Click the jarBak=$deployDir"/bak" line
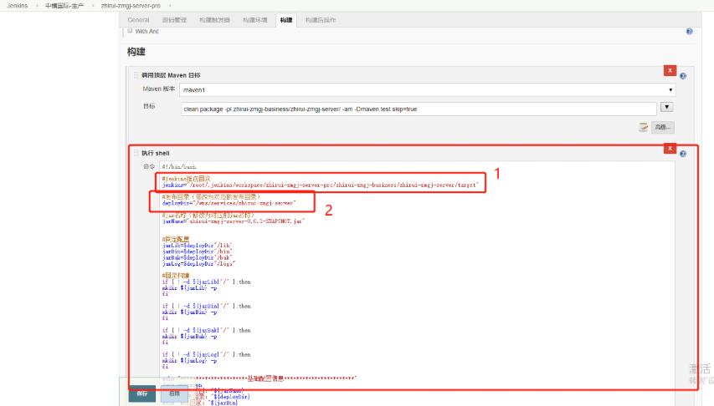The image size is (714, 406). pos(198,258)
